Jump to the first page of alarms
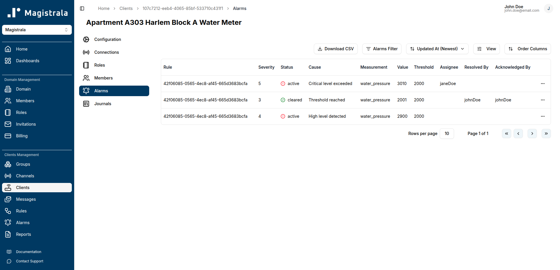560x270 pixels. click(506, 134)
